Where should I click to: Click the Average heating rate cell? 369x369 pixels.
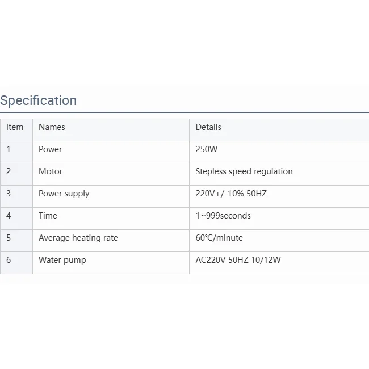78,238
